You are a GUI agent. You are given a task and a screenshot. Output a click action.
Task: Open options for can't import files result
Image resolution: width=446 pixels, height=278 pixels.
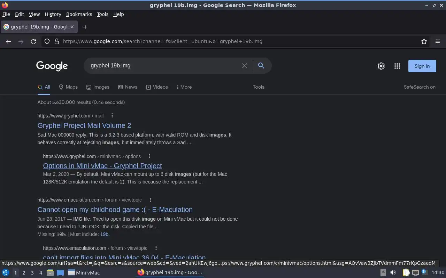(156, 248)
